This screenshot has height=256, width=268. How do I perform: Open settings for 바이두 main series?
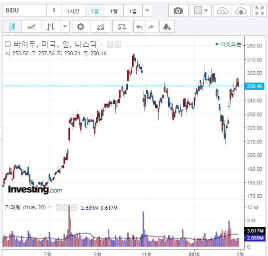pos(118,45)
